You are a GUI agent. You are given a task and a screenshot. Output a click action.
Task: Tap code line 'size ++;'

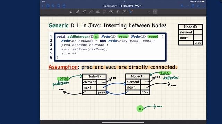(x=69, y=54)
